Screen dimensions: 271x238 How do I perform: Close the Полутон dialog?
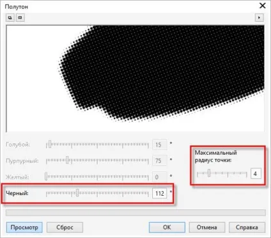(263, 6)
